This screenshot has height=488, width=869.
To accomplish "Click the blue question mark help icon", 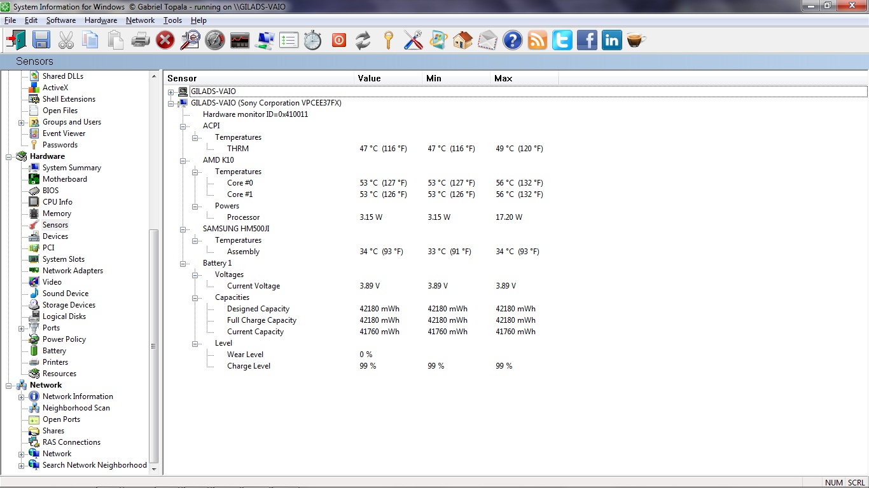I will coord(512,41).
